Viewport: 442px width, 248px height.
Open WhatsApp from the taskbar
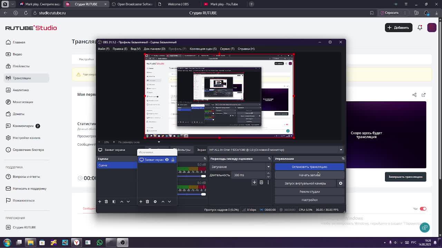click(x=99, y=242)
